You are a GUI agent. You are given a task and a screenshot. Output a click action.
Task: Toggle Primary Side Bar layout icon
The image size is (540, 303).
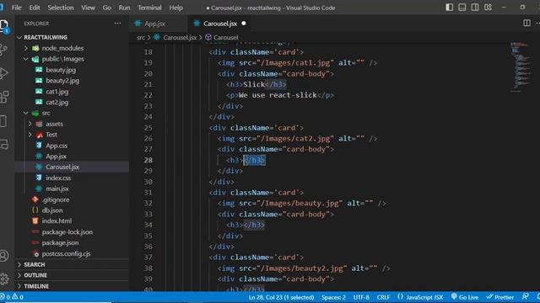point(449,8)
